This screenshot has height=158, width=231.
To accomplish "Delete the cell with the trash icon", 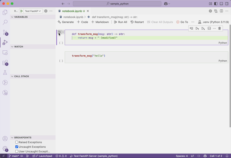I will click(219, 28).
